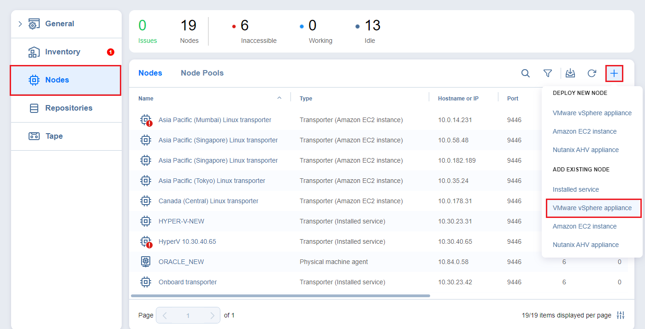Click the ORACLE_NEW physical machine icon

tap(146, 262)
